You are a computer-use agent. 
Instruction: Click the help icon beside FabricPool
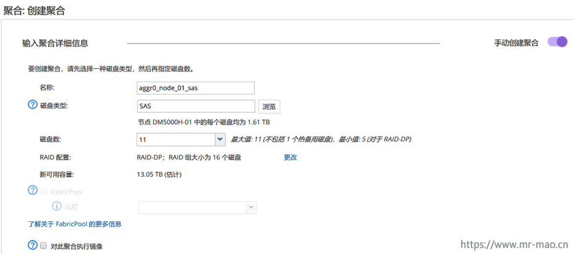pyautogui.click(x=33, y=190)
